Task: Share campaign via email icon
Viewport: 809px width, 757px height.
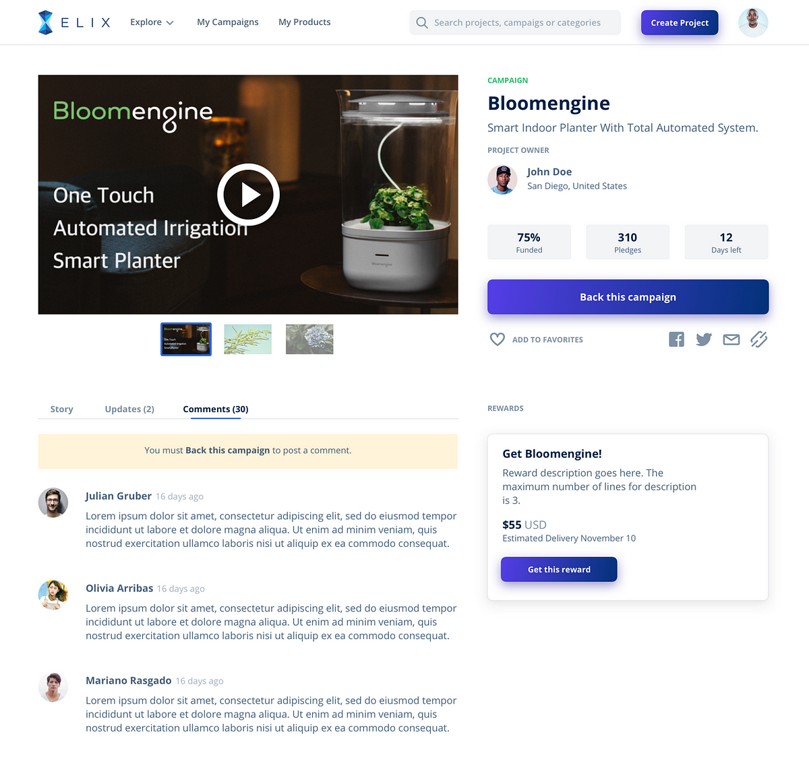Action: coord(731,339)
